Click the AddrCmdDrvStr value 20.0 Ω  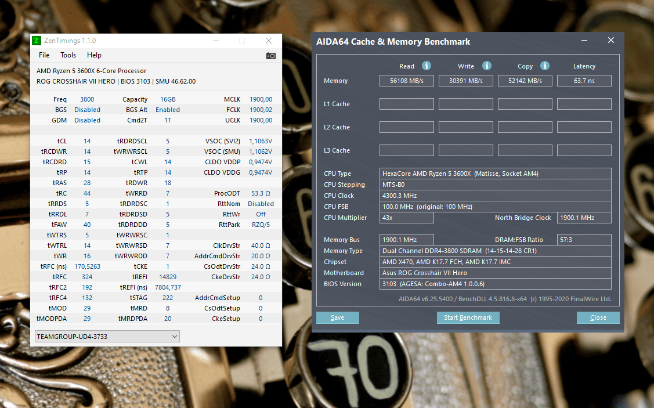[261, 256]
